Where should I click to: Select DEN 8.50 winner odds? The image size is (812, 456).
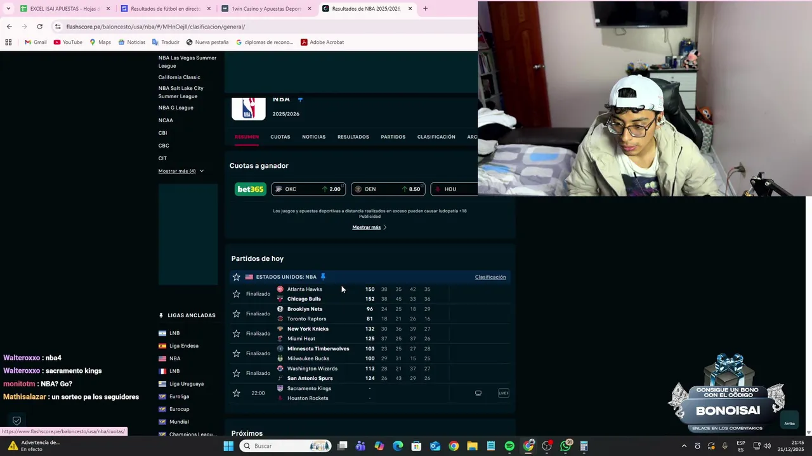[388, 189]
